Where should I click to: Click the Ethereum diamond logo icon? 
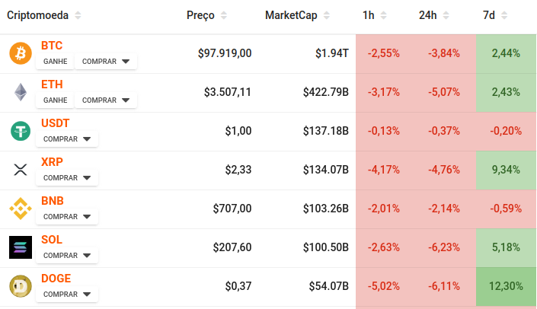[20, 92]
